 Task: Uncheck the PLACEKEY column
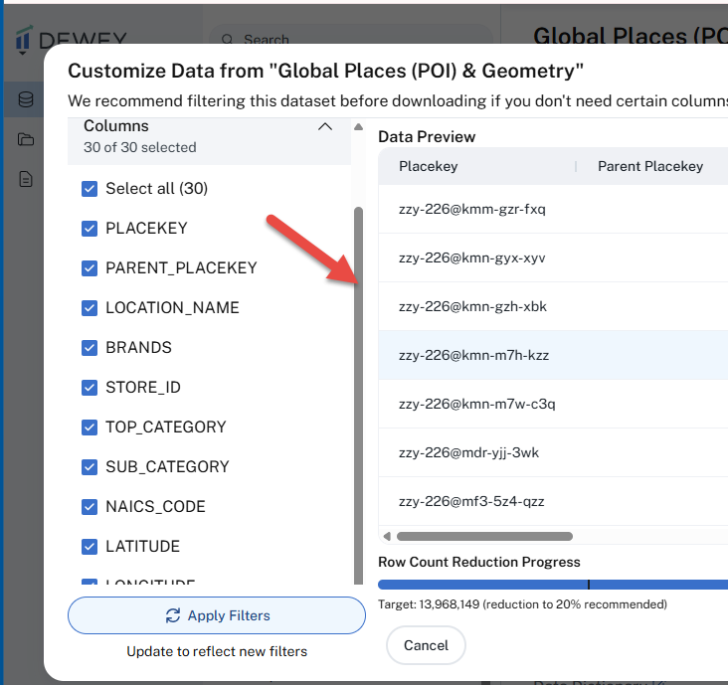(90, 229)
